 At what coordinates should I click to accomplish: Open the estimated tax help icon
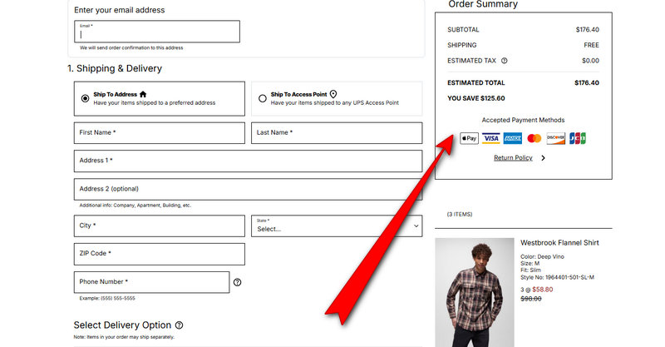(505, 61)
